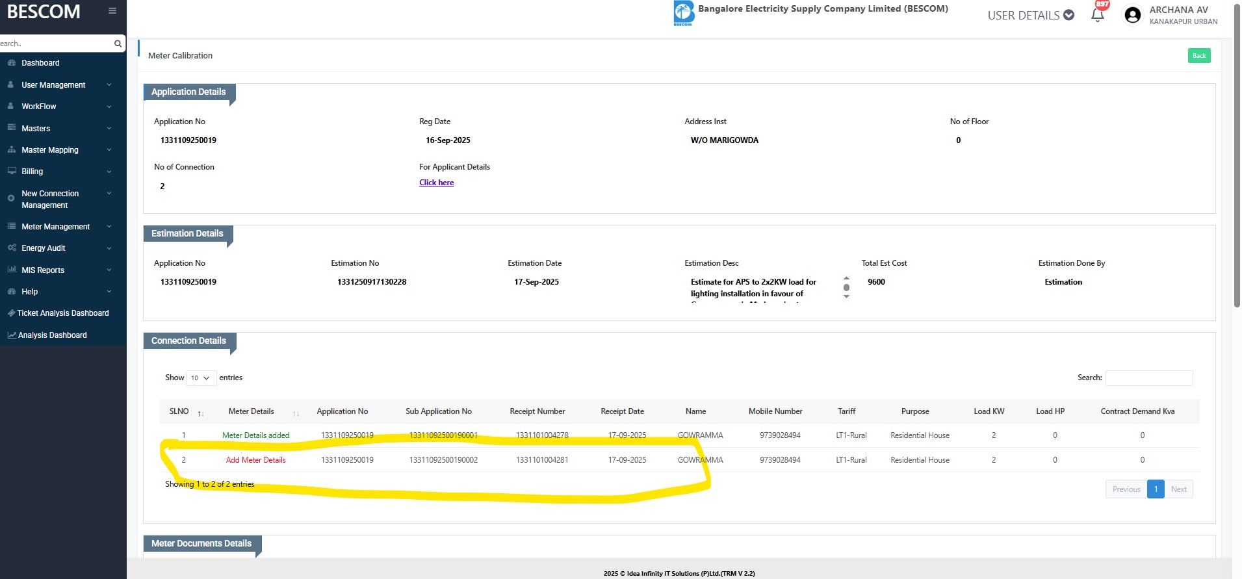
Task: Click the sidebar search magnifier icon
Action: (x=118, y=44)
